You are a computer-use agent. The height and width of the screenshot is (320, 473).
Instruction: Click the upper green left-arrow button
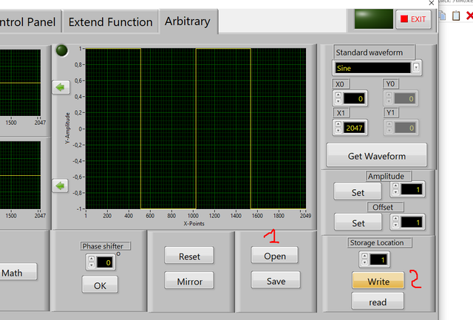point(61,87)
